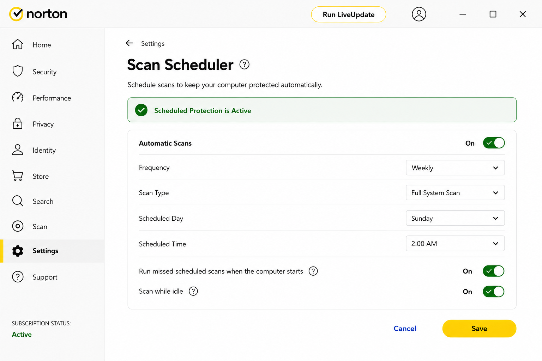Click the Store shopping cart icon

click(18, 176)
